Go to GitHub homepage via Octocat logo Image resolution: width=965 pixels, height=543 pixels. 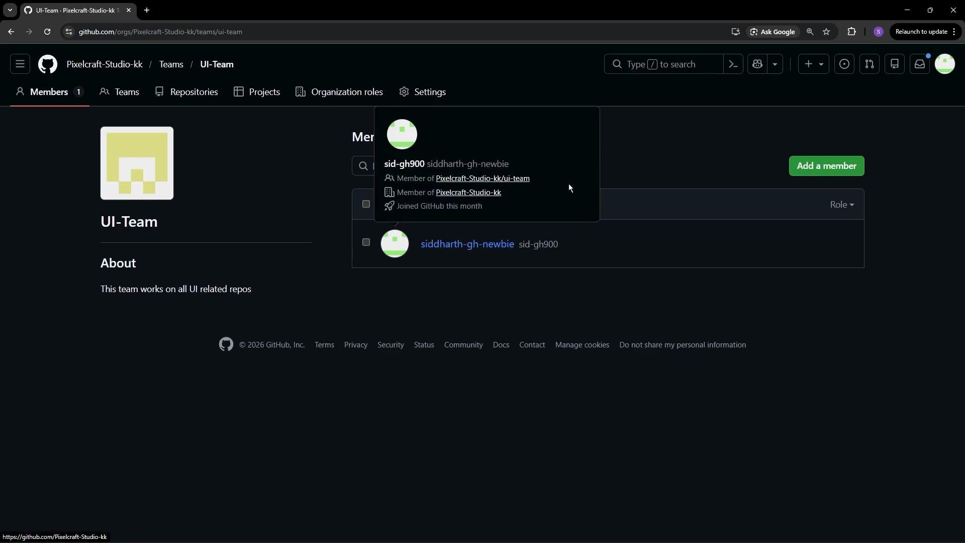48,64
